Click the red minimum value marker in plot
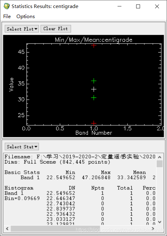This screenshot has width=167, height=236. coord(94,123)
